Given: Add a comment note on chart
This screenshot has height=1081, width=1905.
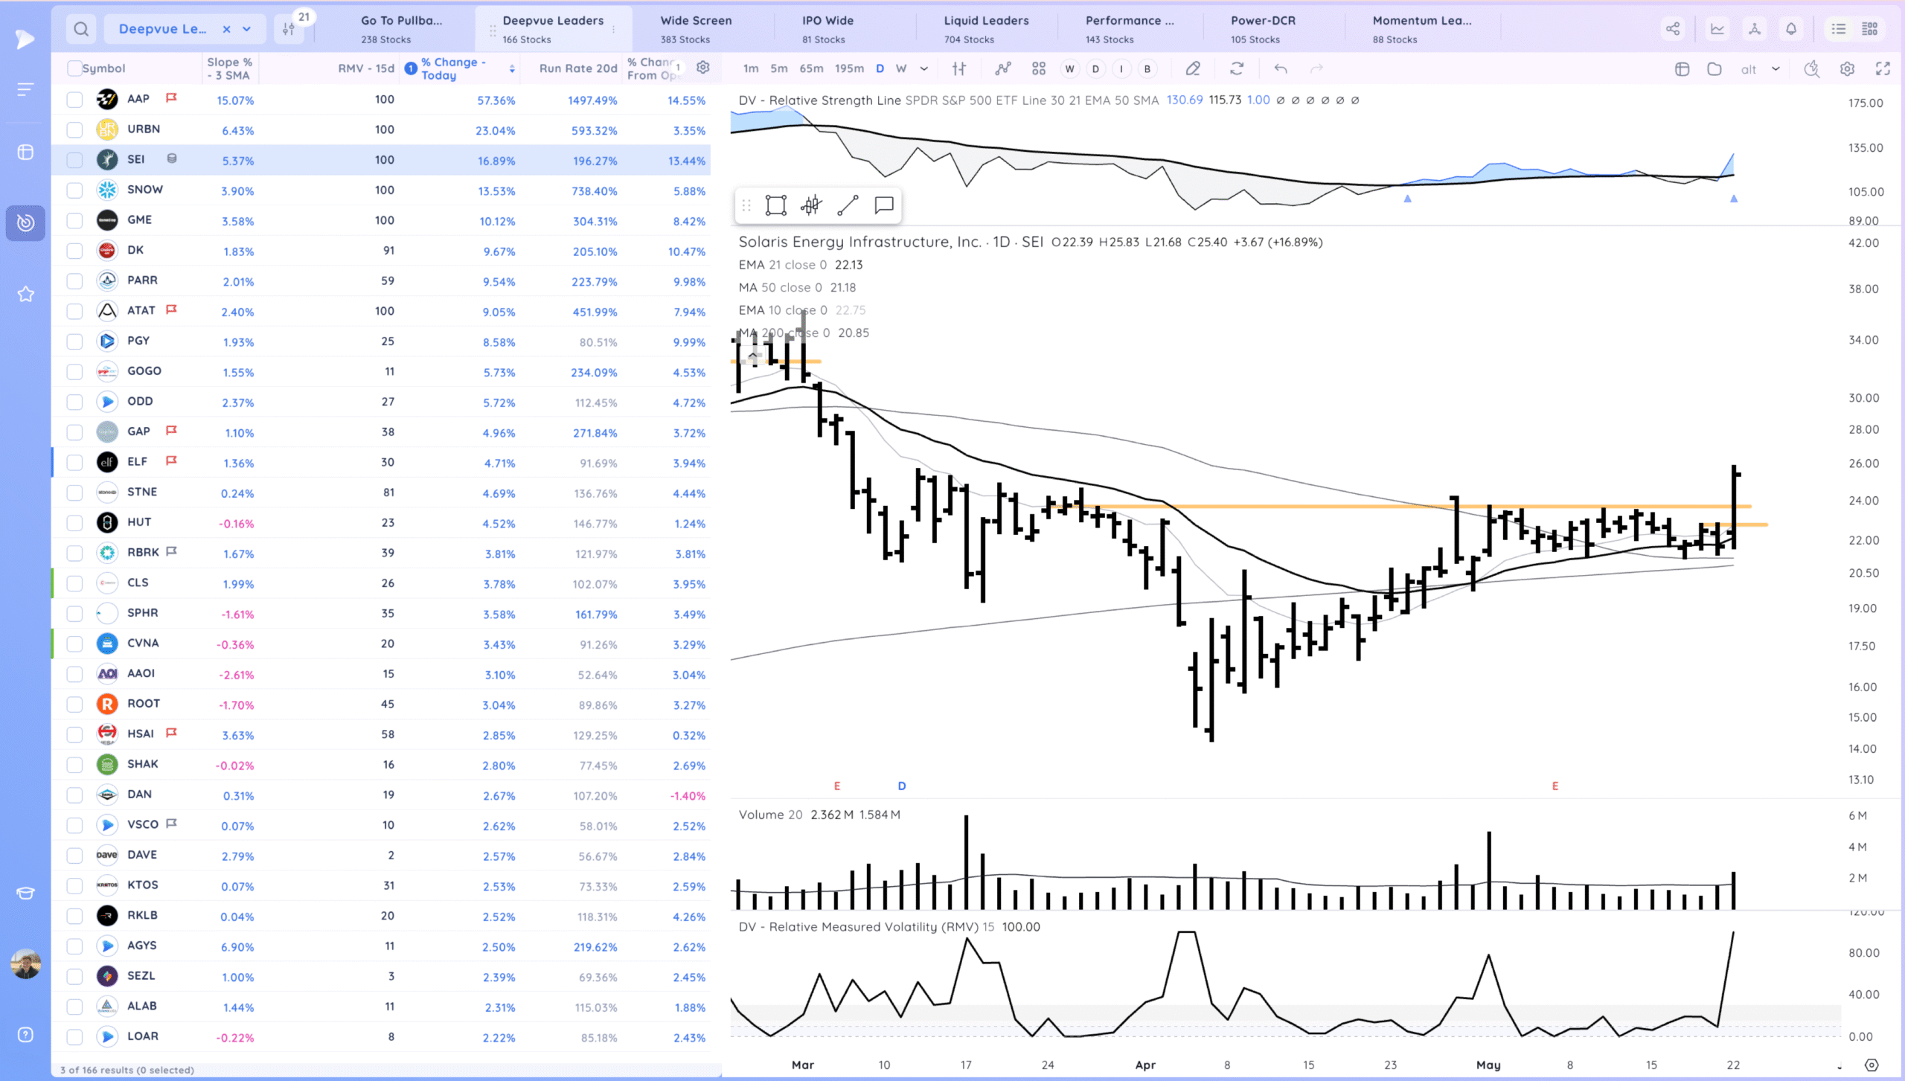Looking at the screenshot, I should coord(884,205).
